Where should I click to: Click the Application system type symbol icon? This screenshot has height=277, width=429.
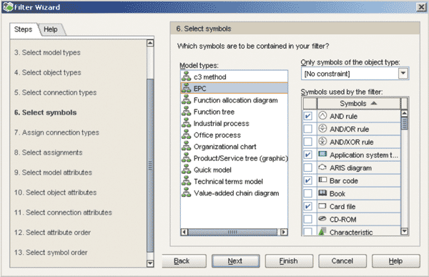coord(323,154)
